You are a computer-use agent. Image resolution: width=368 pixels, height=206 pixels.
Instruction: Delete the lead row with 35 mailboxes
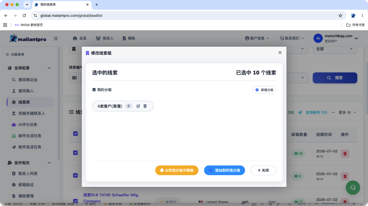tap(345, 154)
